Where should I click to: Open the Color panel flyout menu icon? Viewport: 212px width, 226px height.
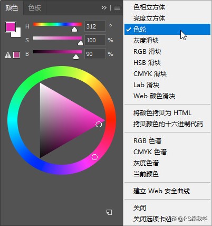click(117, 8)
